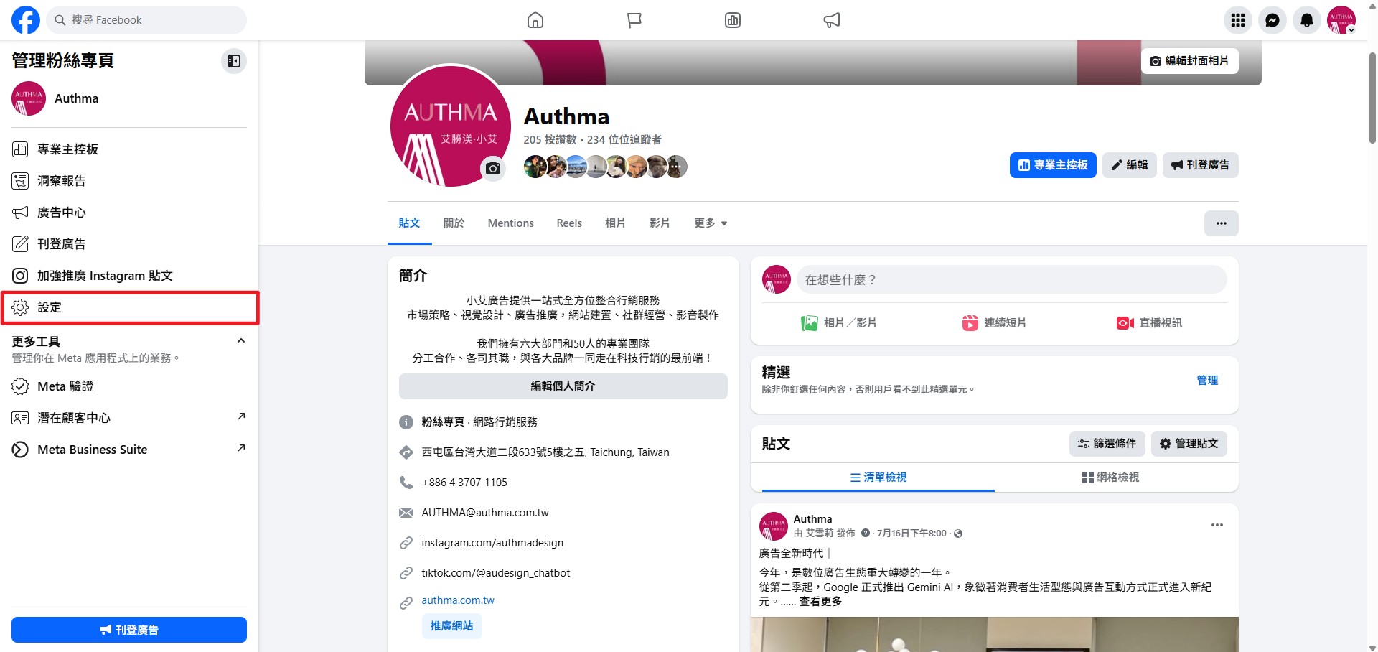Viewport: 1378px width, 652px height.
Task: Expand post with 查看更多
Action: click(x=820, y=602)
